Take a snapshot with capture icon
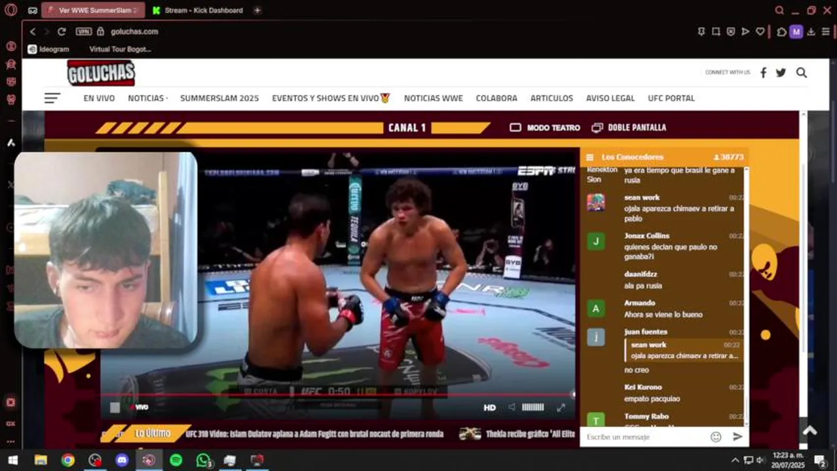 coord(716,31)
